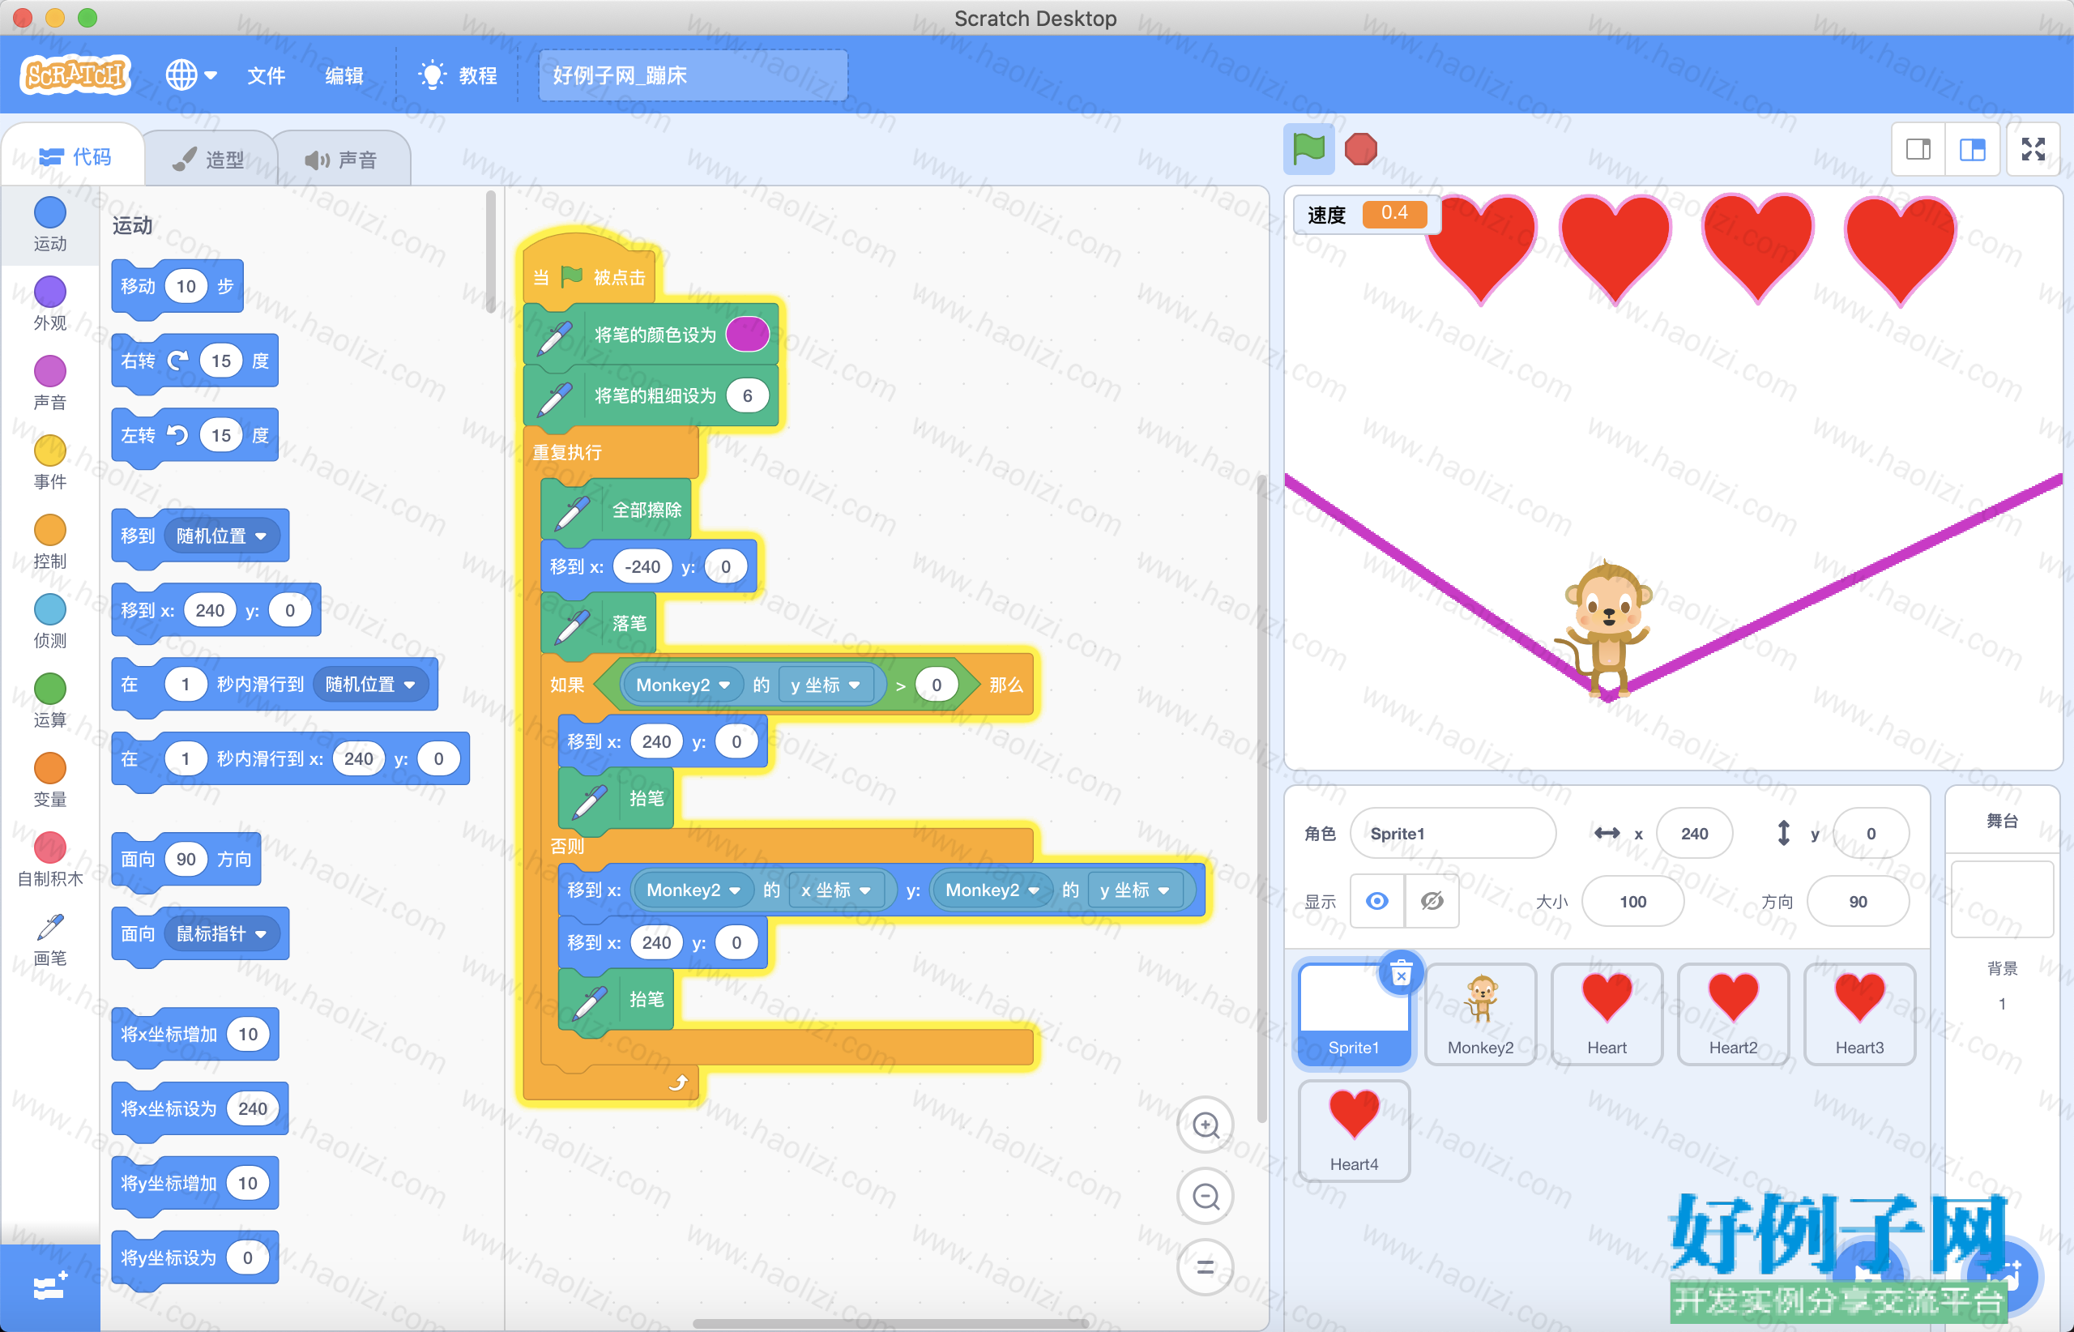Open Monkey2 dropdown in 如果 condition
2074x1332 pixels.
683,685
